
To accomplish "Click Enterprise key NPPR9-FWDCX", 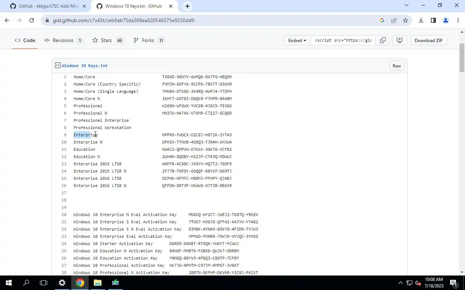I will (197, 135).
